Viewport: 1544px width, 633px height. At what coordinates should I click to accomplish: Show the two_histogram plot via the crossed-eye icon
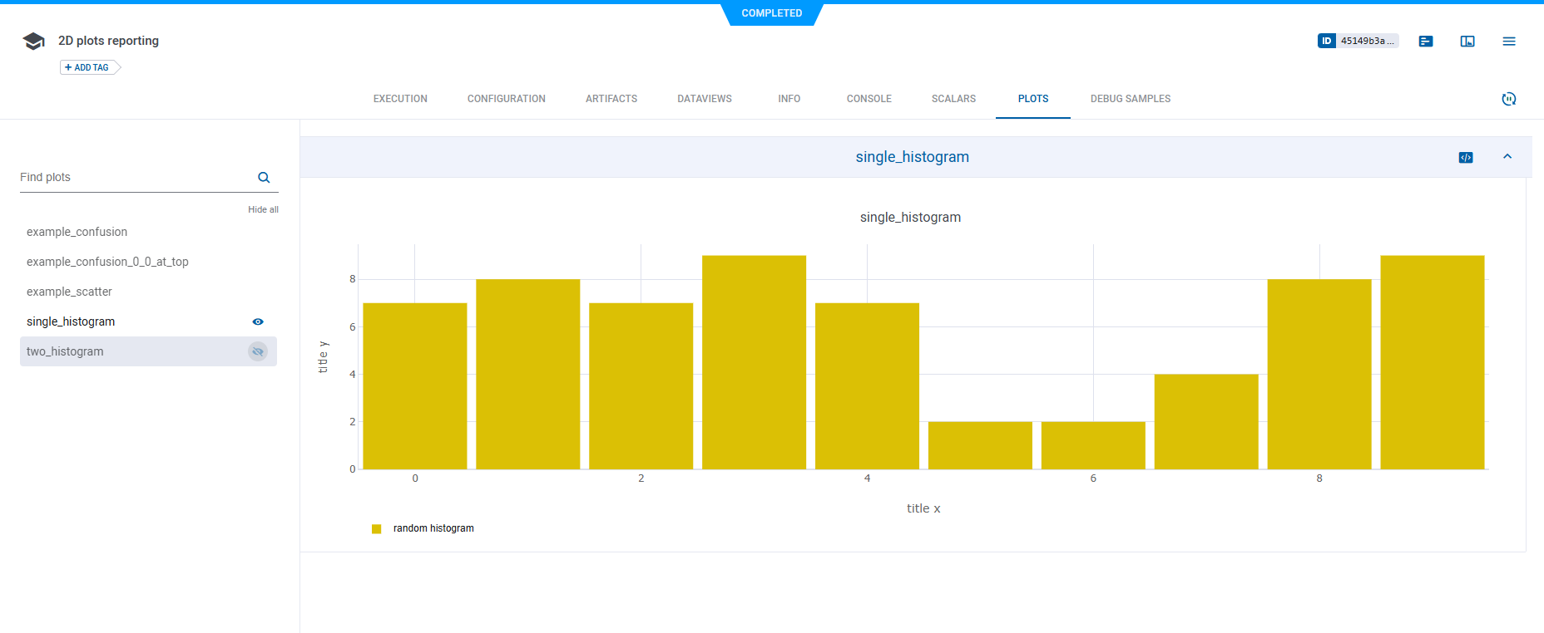(258, 352)
